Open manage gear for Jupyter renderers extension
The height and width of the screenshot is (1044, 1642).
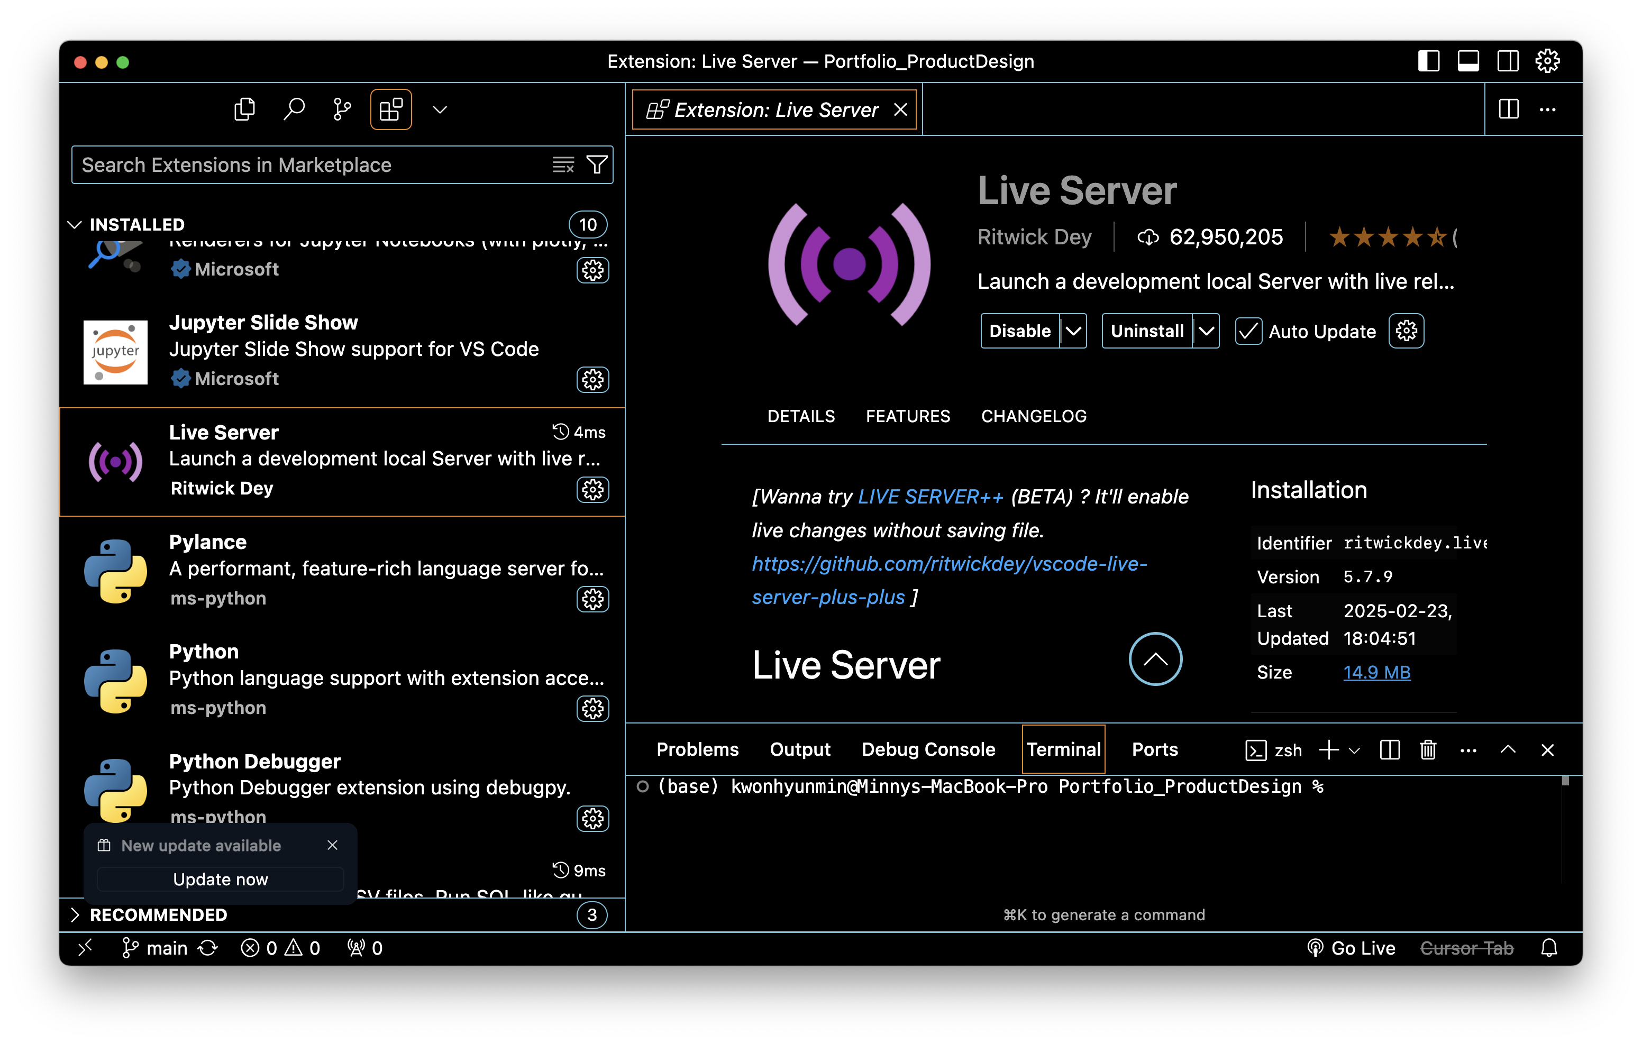[x=592, y=270]
